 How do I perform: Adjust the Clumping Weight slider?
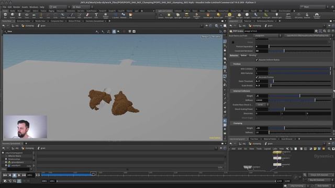coord(300,128)
